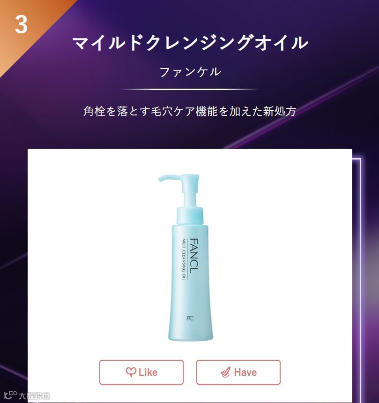Viewport: 379px width, 403px height.
Task: Click the Have text label
Action: [245, 373]
